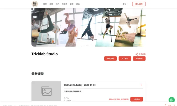Image resolution: width=177 pixels, height=106 pixels.
Task: Click the person icon beside Yin
Action: [x=64, y=98]
